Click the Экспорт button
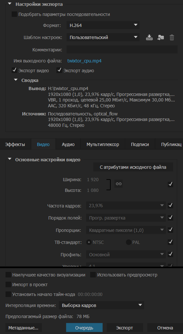This screenshot has height=334, width=183. (x=125, y=327)
